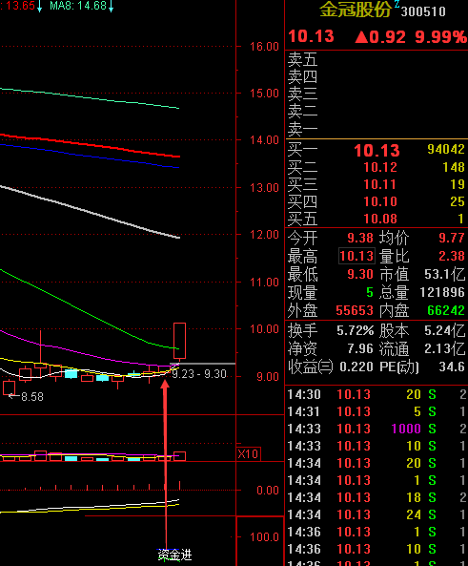Select the 14:34 trade with volume 24
Screen dimensions: 468x566
[376, 514]
